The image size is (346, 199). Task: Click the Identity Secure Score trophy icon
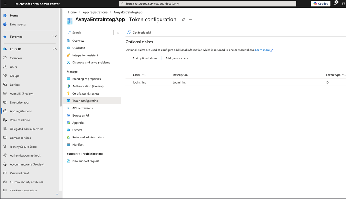click(x=5, y=147)
